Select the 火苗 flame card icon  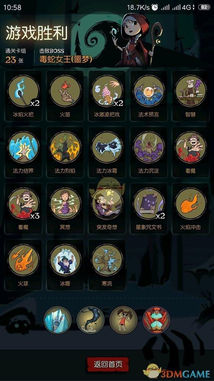[65, 96]
